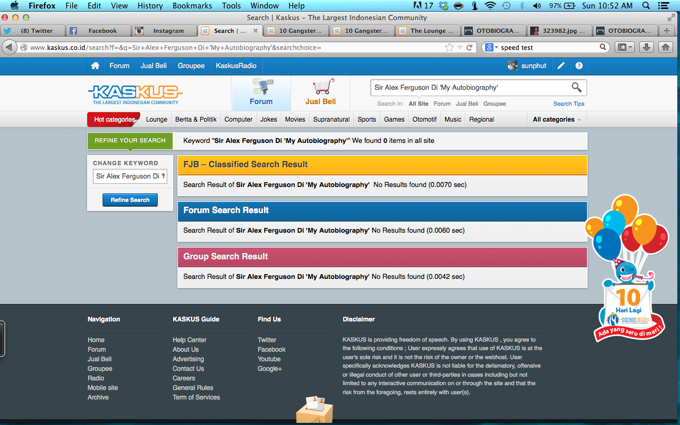This screenshot has height=425, width=680.
Task: Click KaskusRadio in the top blue bar
Action: point(236,66)
